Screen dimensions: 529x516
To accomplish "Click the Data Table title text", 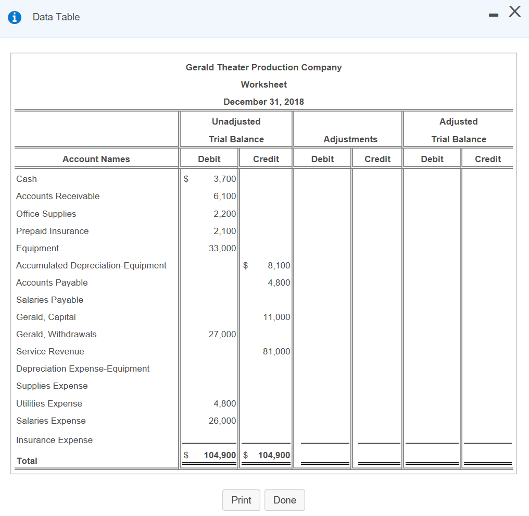I will click(56, 17).
